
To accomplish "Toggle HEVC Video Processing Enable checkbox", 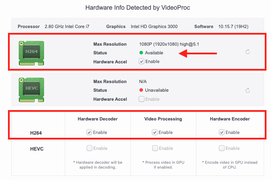I will tap(155, 148).
